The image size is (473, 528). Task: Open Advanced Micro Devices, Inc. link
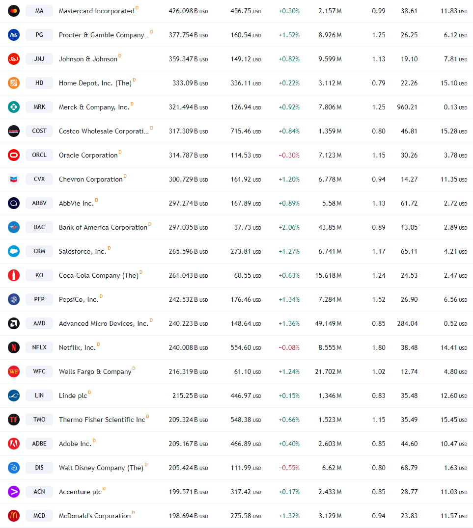104,323
